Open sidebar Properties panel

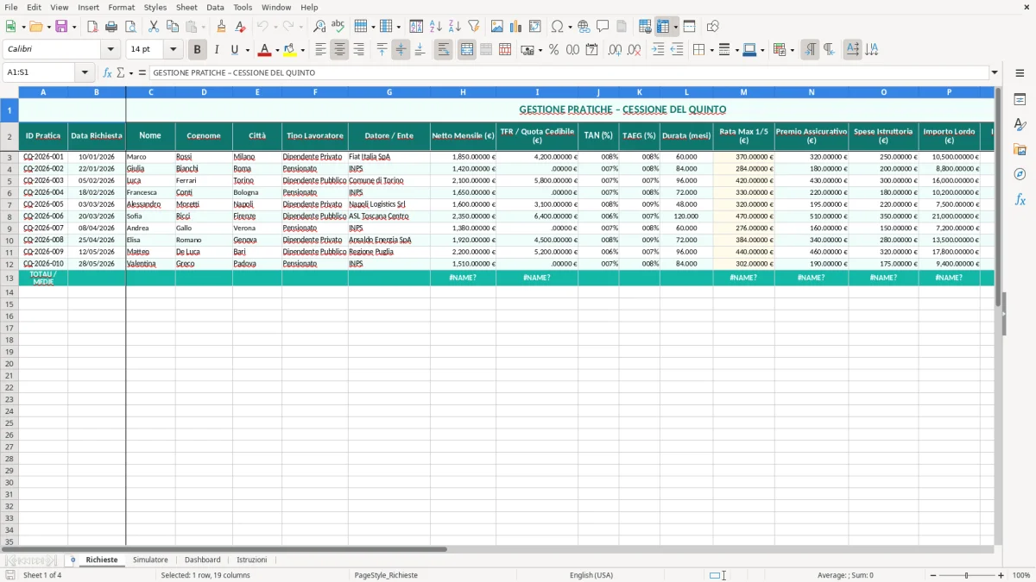tap(1020, 100)
